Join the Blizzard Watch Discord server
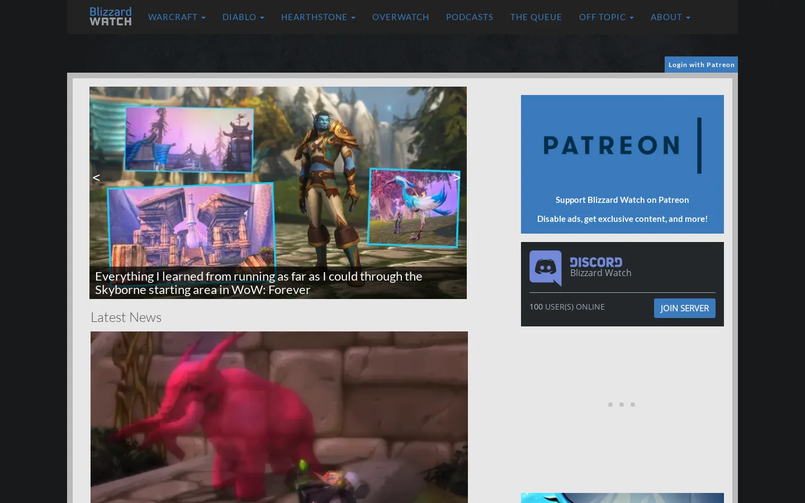805x503 pixels. (x=684, y=309)
